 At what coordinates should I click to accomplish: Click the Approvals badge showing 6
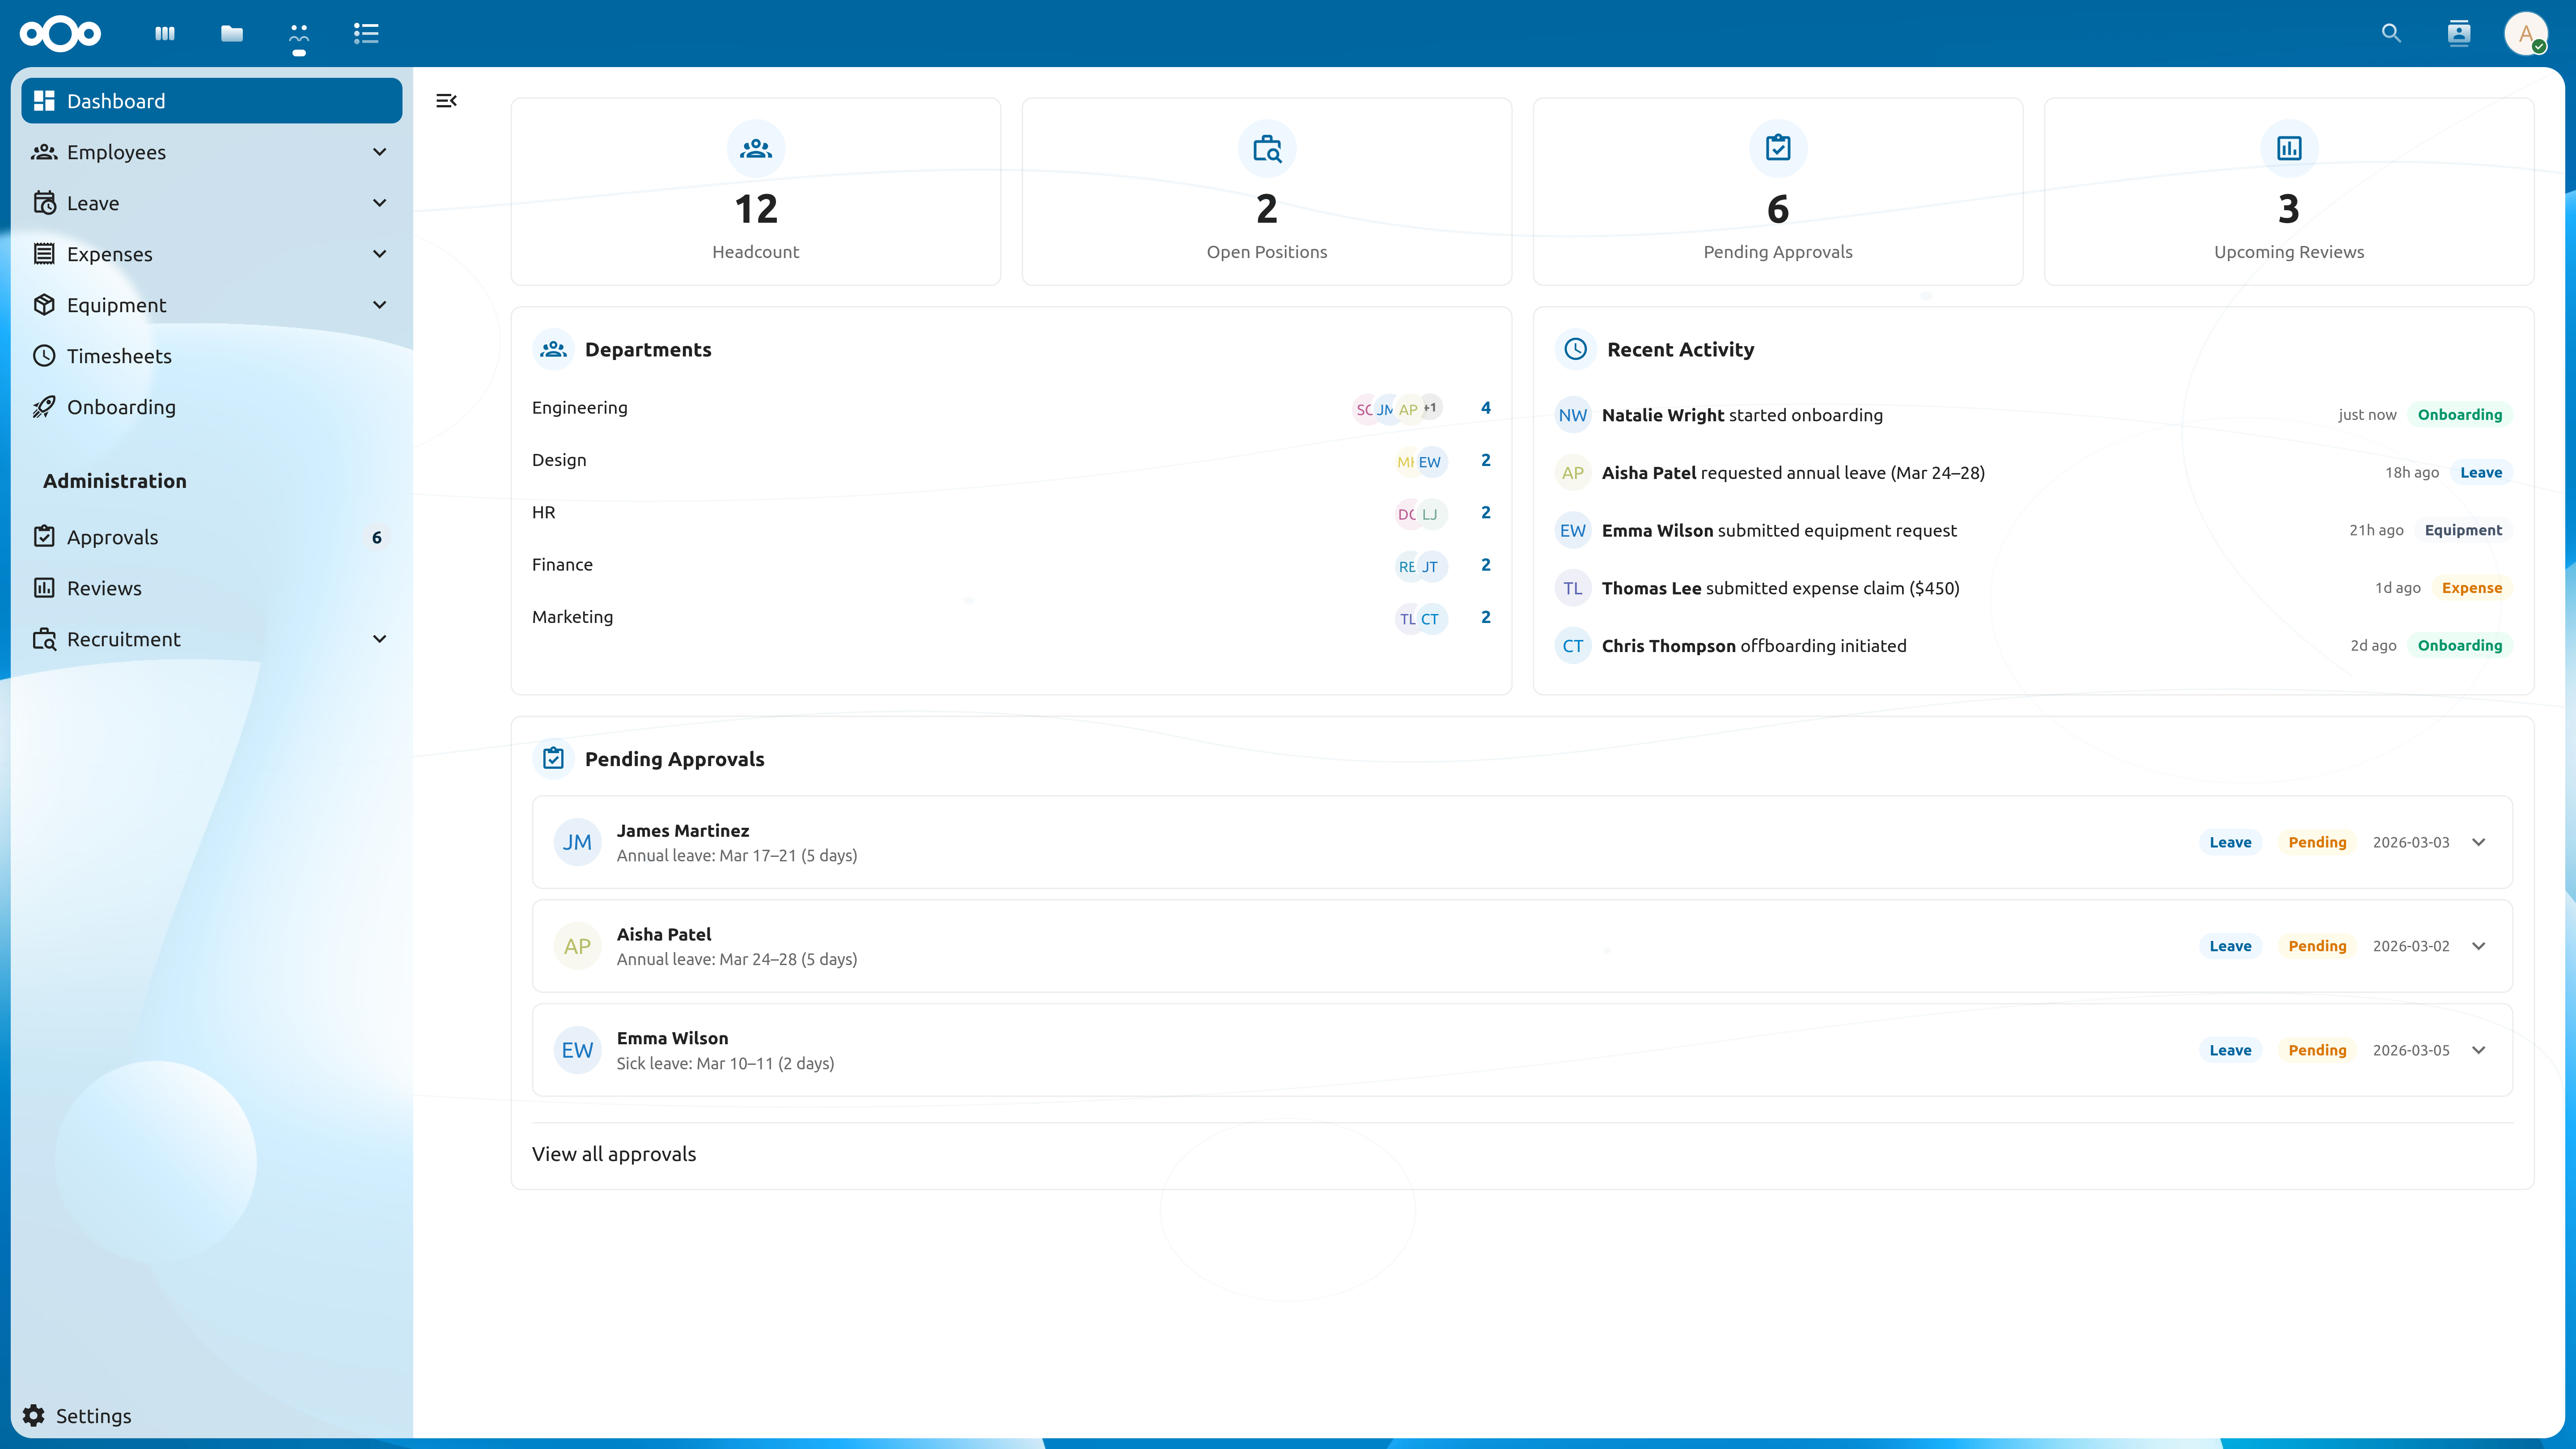[x=376, y=537]
